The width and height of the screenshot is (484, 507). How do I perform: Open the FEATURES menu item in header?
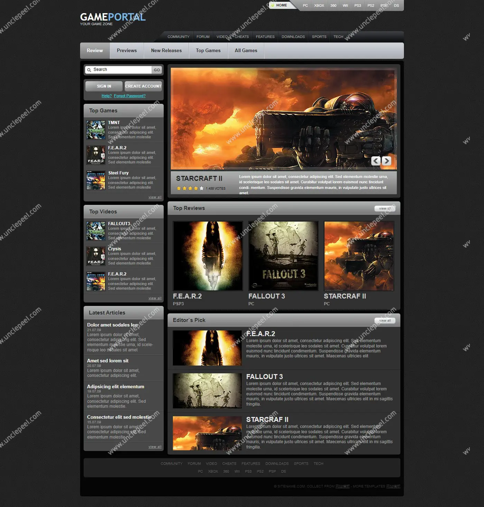coord(265,37)
